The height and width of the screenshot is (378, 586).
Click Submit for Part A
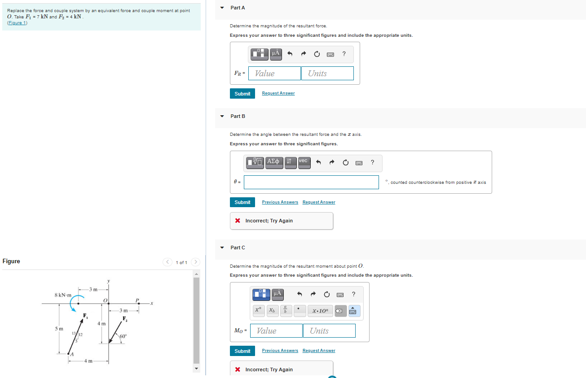242,93
